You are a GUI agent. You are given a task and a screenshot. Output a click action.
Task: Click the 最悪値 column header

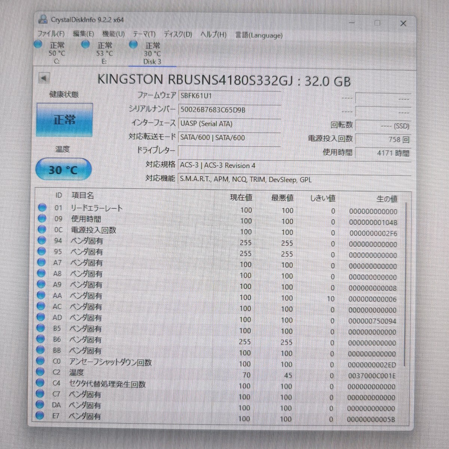(282, 198)
